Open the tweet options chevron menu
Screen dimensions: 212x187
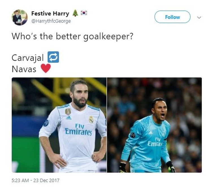(x=199, y=18)
